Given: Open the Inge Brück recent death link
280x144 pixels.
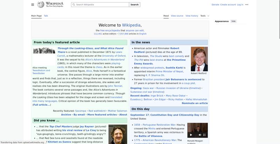Looking at the screenshot, I should tap(157, 96).
